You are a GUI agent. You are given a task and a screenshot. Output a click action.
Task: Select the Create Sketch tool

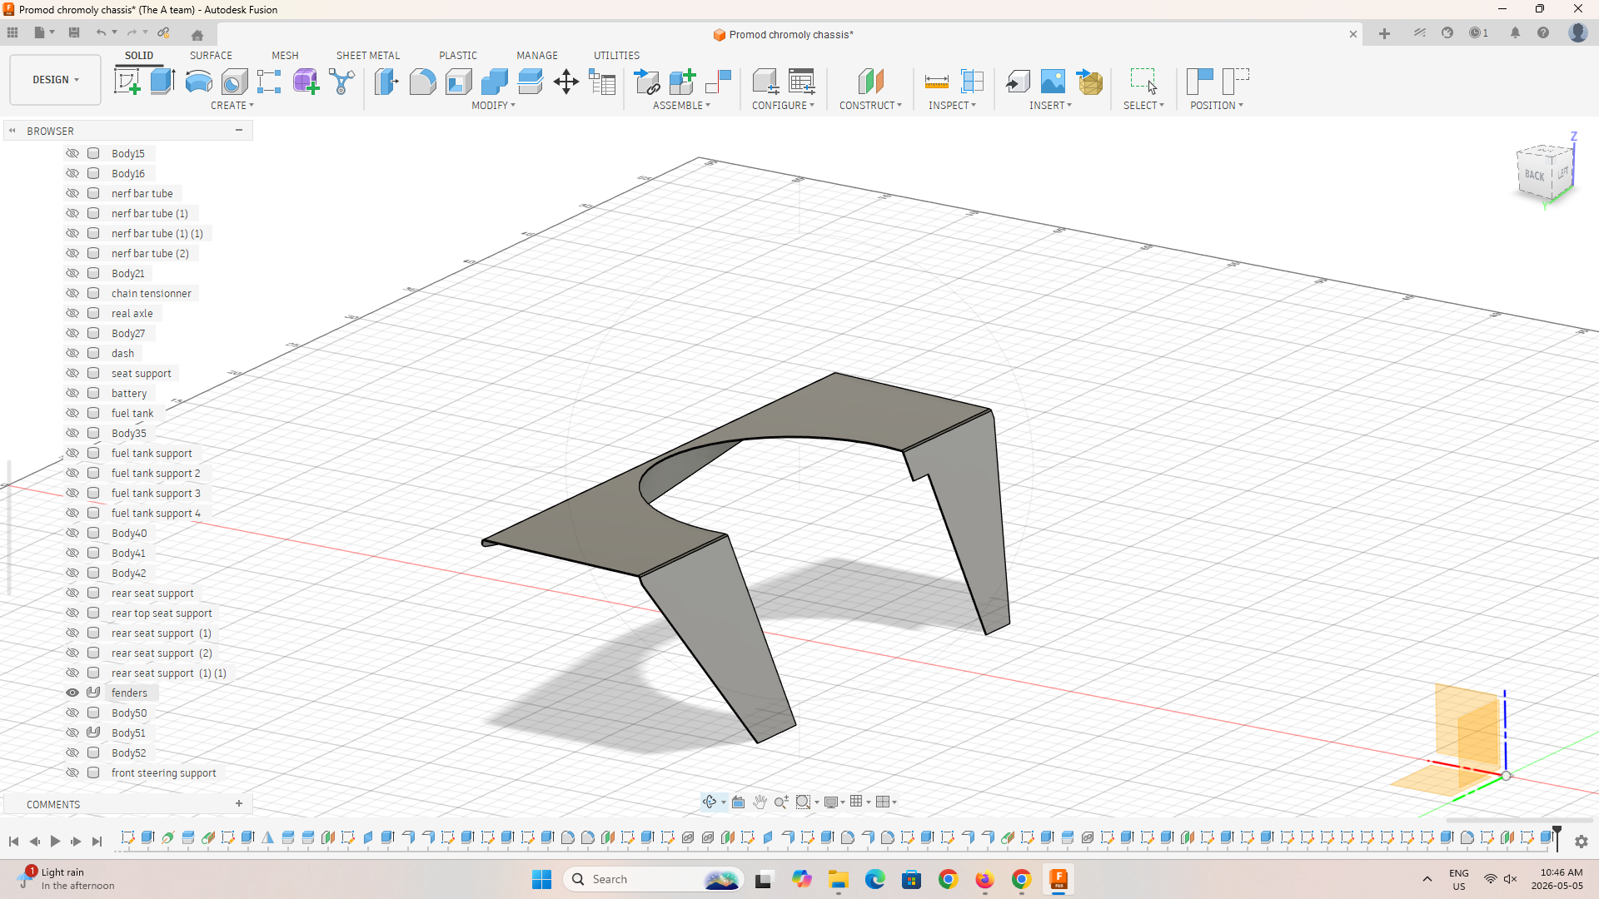[127, 82]
